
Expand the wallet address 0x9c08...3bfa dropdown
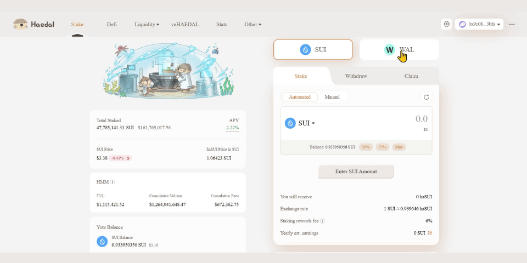point(479,24)
